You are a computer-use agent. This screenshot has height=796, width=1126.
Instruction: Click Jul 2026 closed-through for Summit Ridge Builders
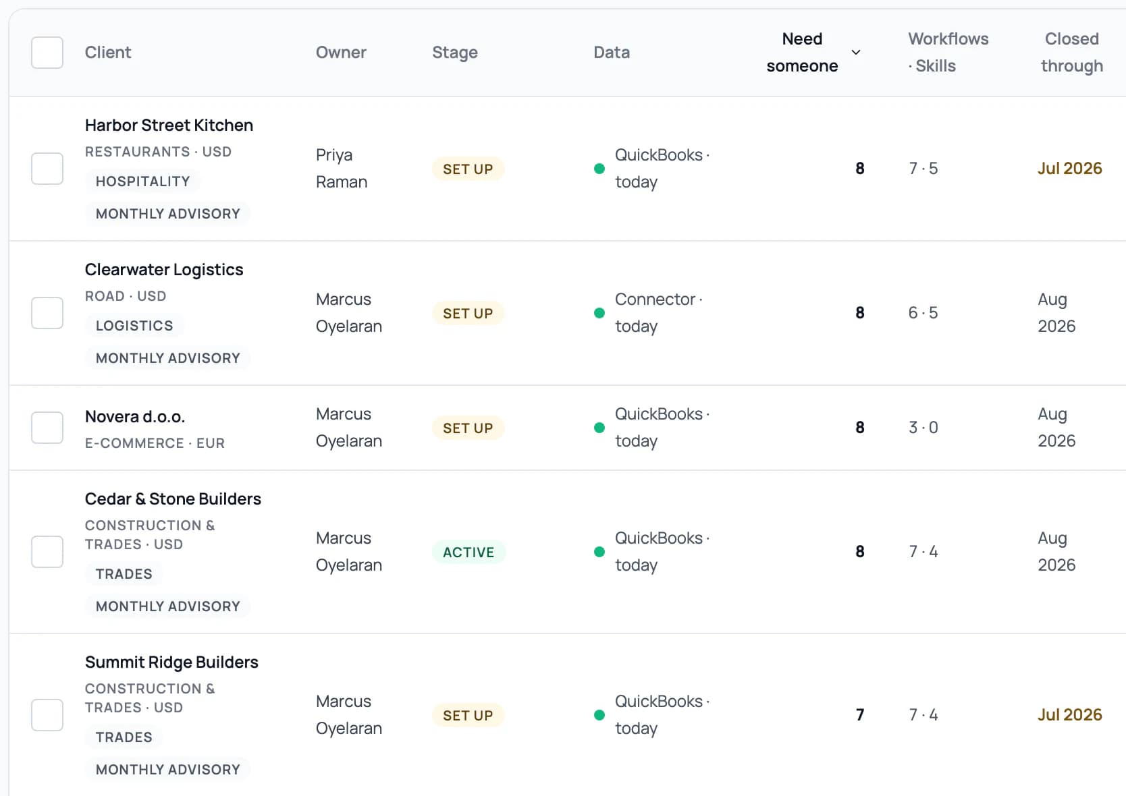(x=1070, y=715)
